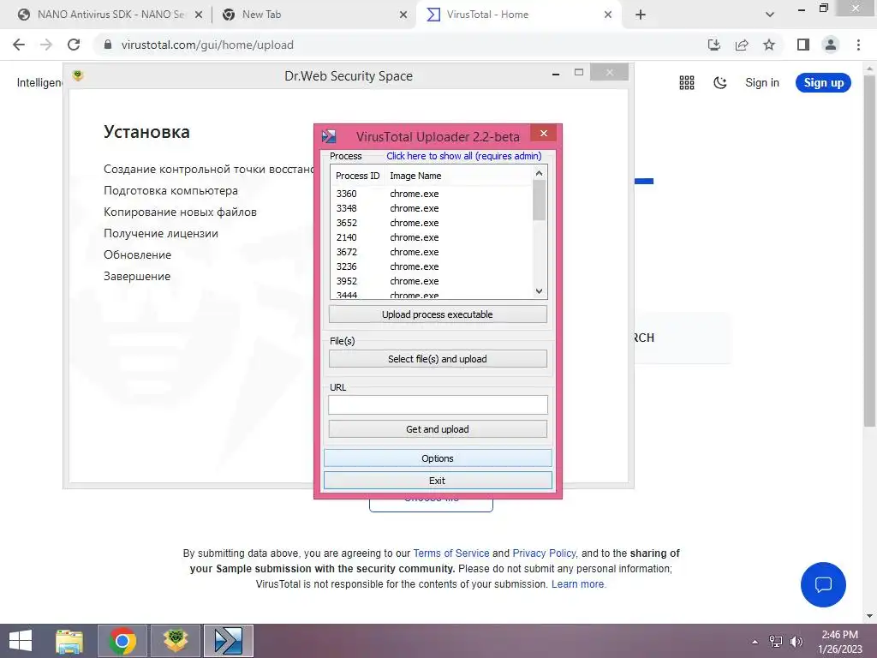877x658 pixels.
Task: Click Upload process executable button
Action: 438,314
